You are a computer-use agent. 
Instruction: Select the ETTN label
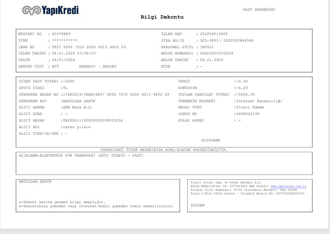[x=166, y=66]
